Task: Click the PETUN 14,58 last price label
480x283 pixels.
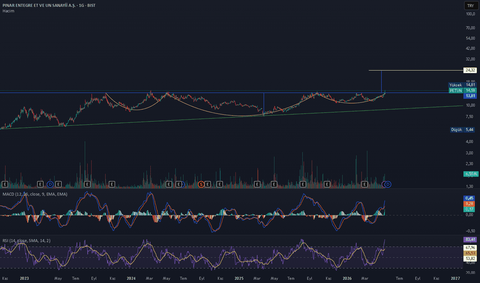Action: pyautogui.click(x=462, y=90)
